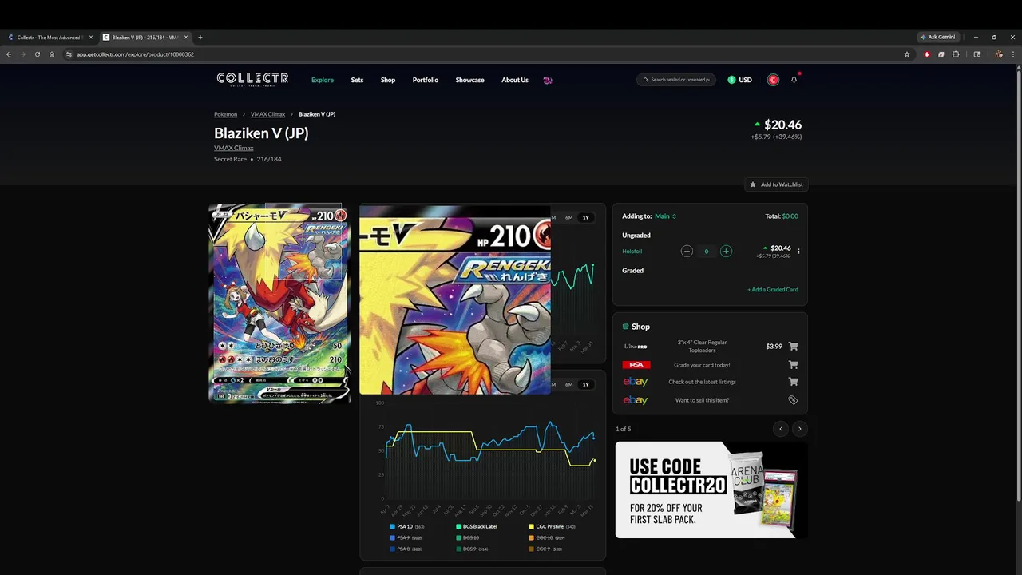The width and height of the screenshot is (1022, 575).
Task: Decrease Holofoil quantity with minus button
Action: coord(687,251)
